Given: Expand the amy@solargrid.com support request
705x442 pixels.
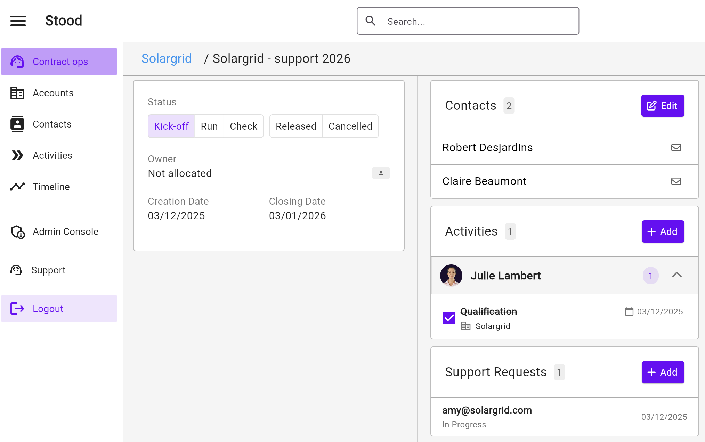Looking at the screenshot, I should tap(487, 410).
